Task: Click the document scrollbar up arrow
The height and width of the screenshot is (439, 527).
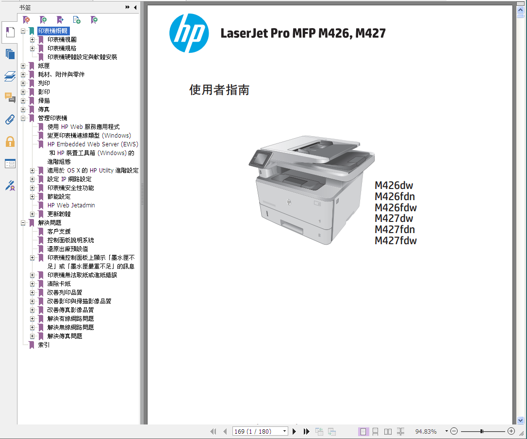Action: 520,10
